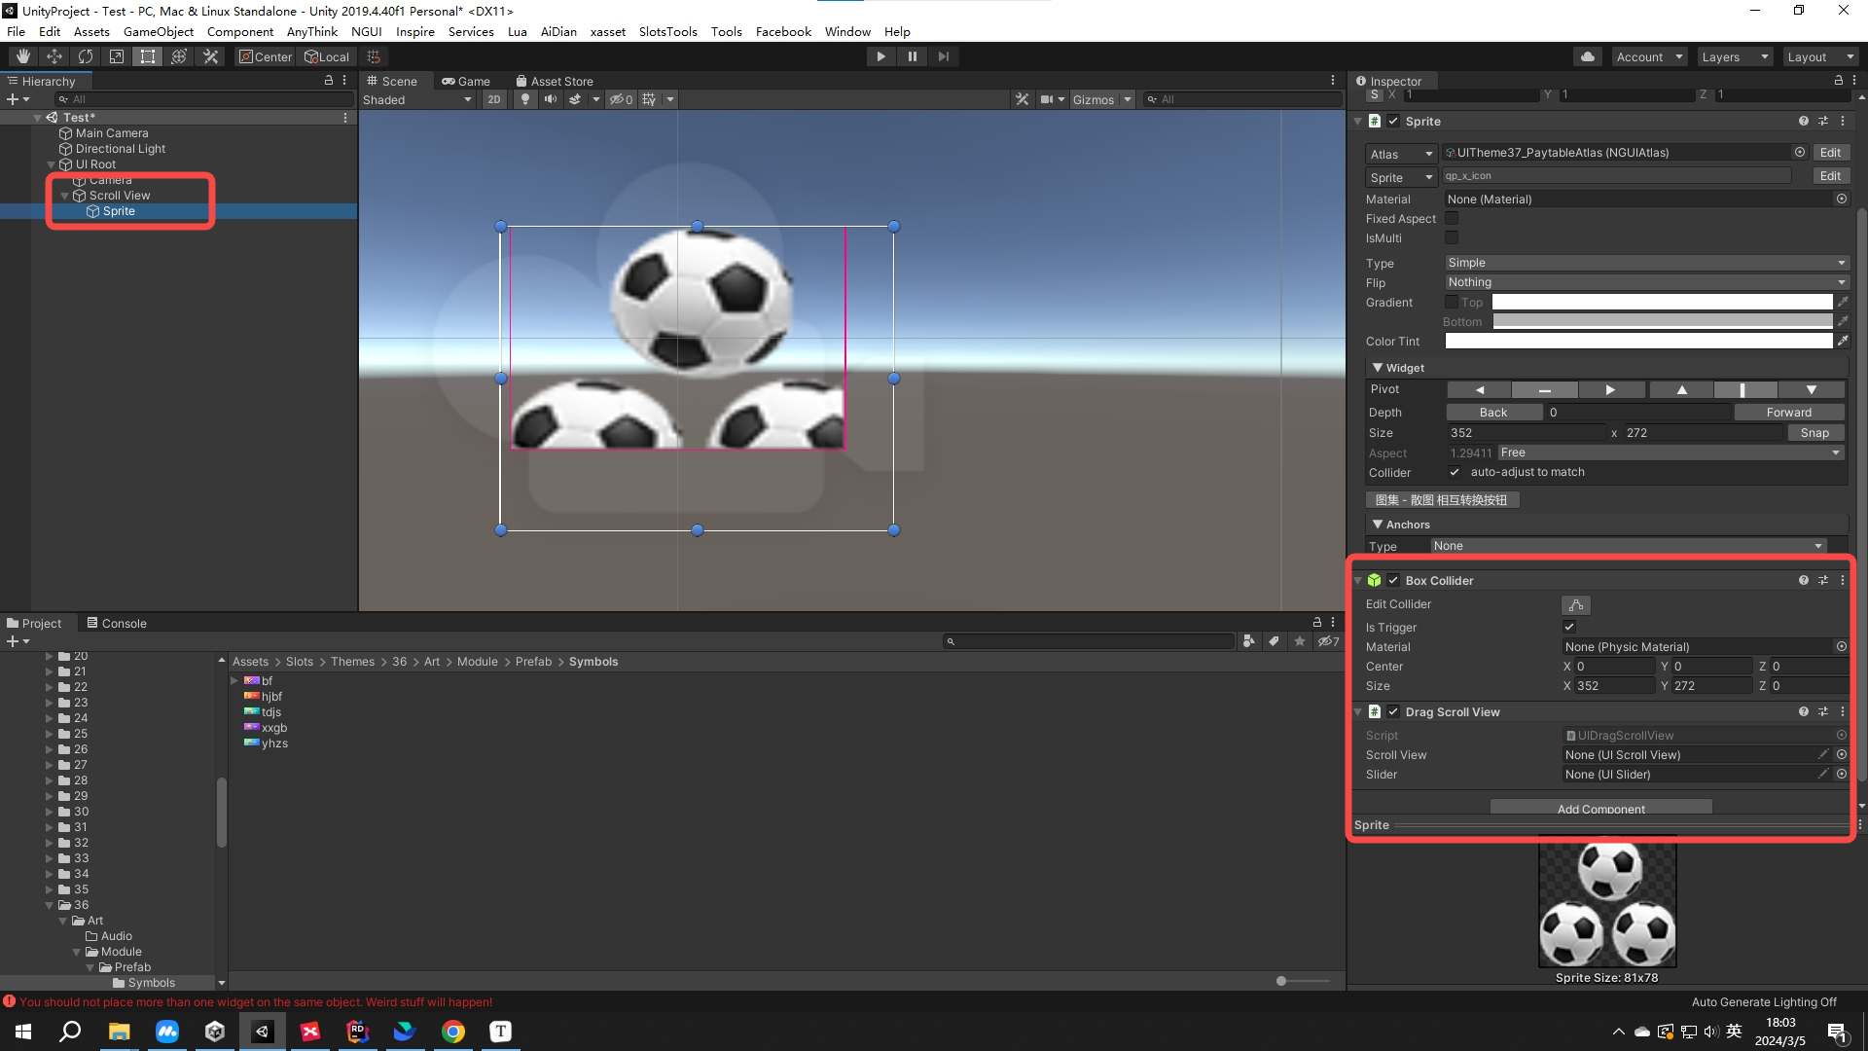Toggle Collider auto-adjust to match checkbox
1868x1051 pixels.
click(x=1455, y=472)
